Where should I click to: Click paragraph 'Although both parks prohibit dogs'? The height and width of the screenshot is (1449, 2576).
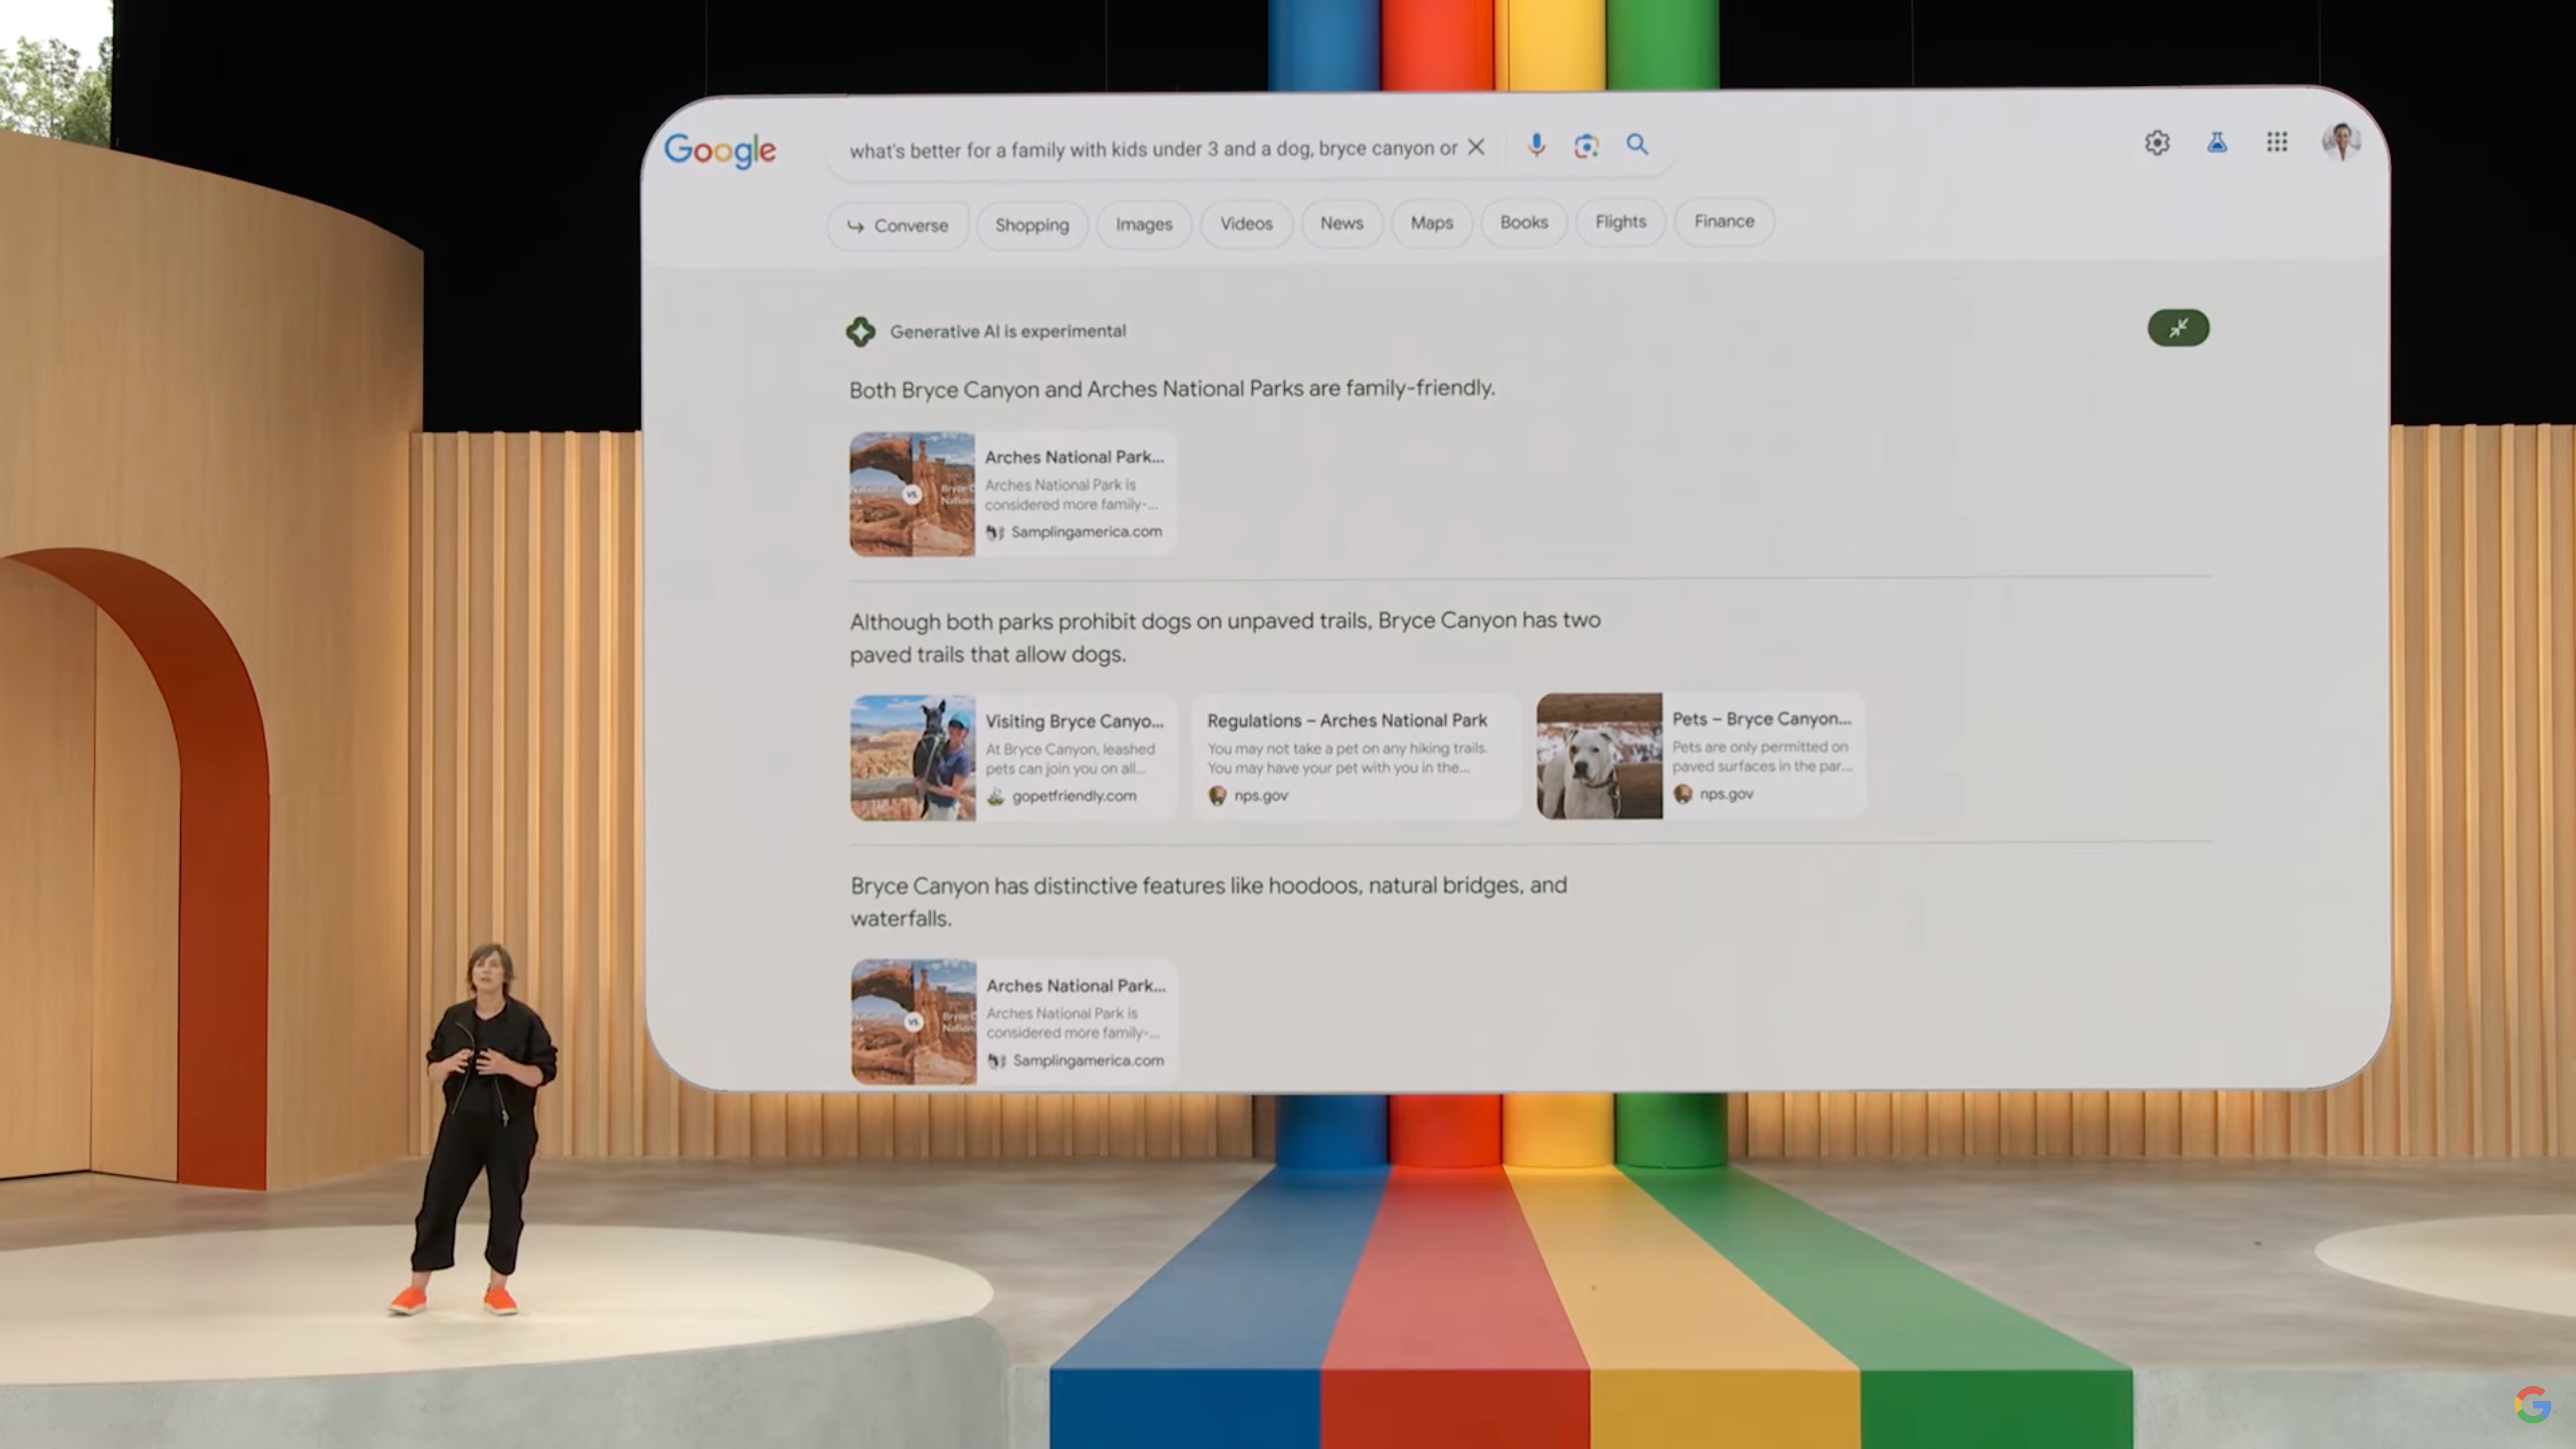click(x=1225, y=637)
